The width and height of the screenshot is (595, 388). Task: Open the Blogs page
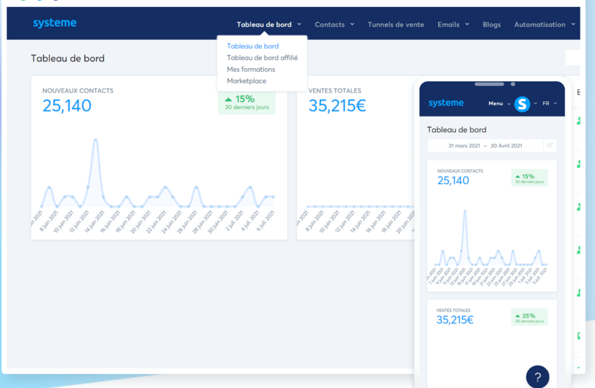pyautogui.click(x=492, y=24)
